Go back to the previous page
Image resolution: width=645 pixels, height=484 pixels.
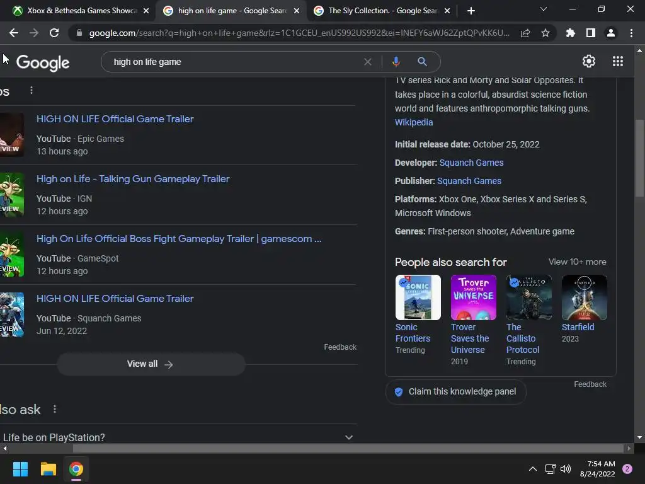[14, 33]
